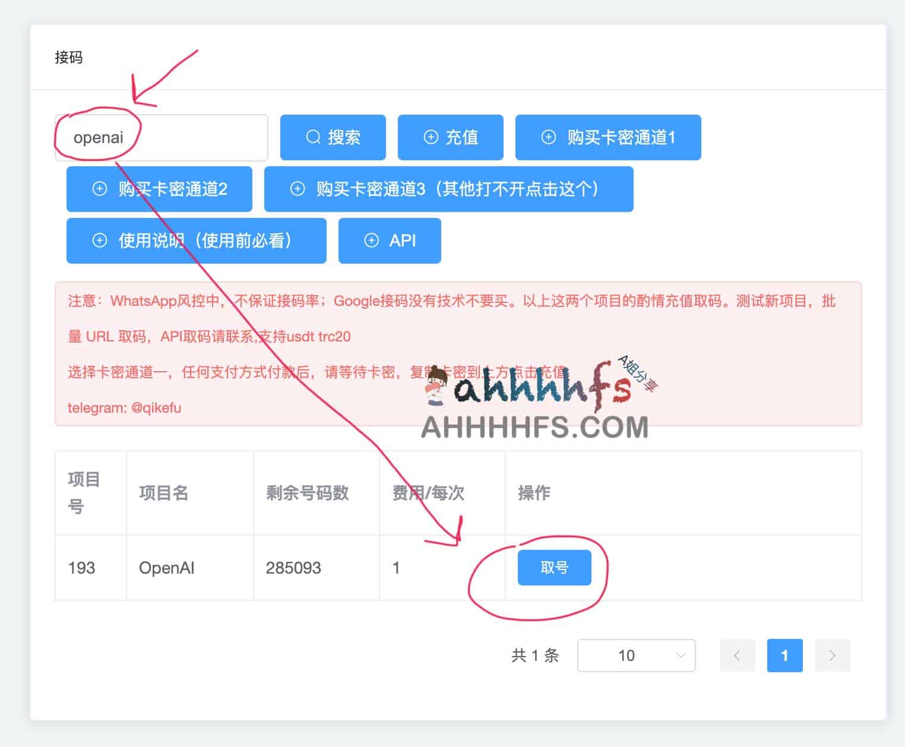Expand the page size selector chevron
The height and width of the screenshot is (747, 905).
click(x=681, y=656)
